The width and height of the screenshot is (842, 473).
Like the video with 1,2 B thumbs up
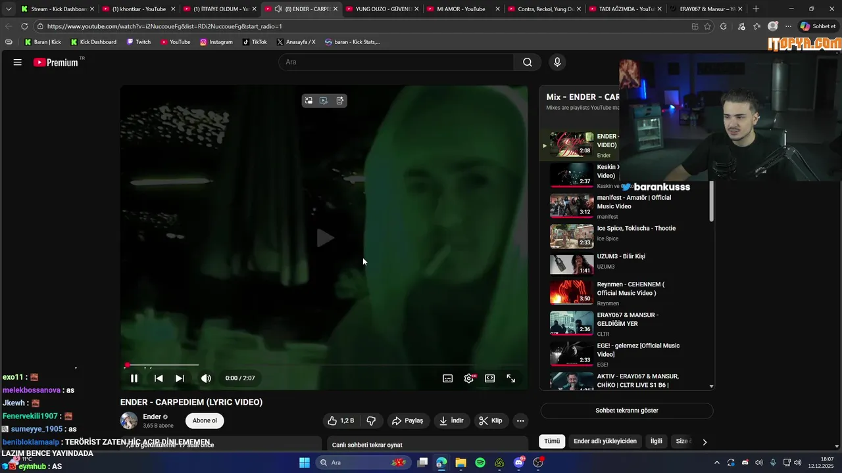point(341,421)
